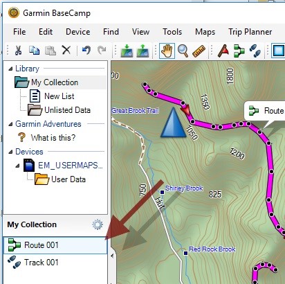Select the Unlisted Data folder
285x284 pixels.
point(67,110)
